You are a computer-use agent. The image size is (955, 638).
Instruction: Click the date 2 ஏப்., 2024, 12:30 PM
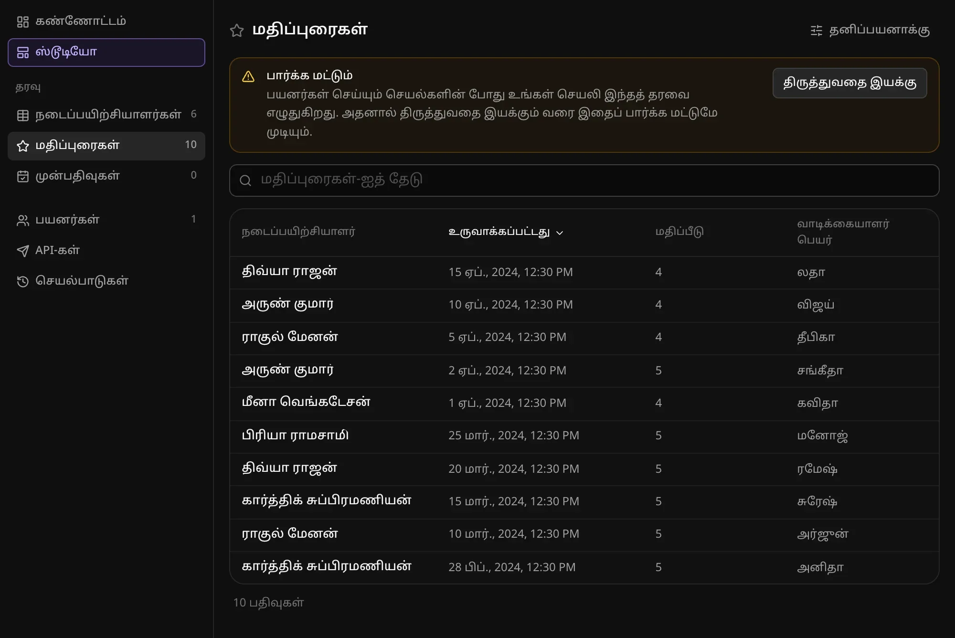[x=507, y=371]
